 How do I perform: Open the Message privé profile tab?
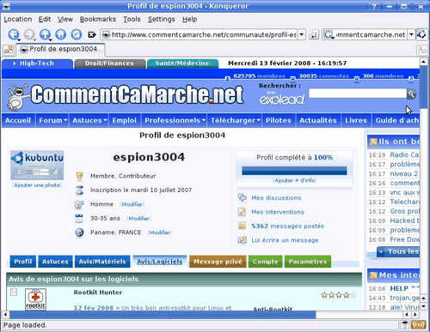(218, 262)
